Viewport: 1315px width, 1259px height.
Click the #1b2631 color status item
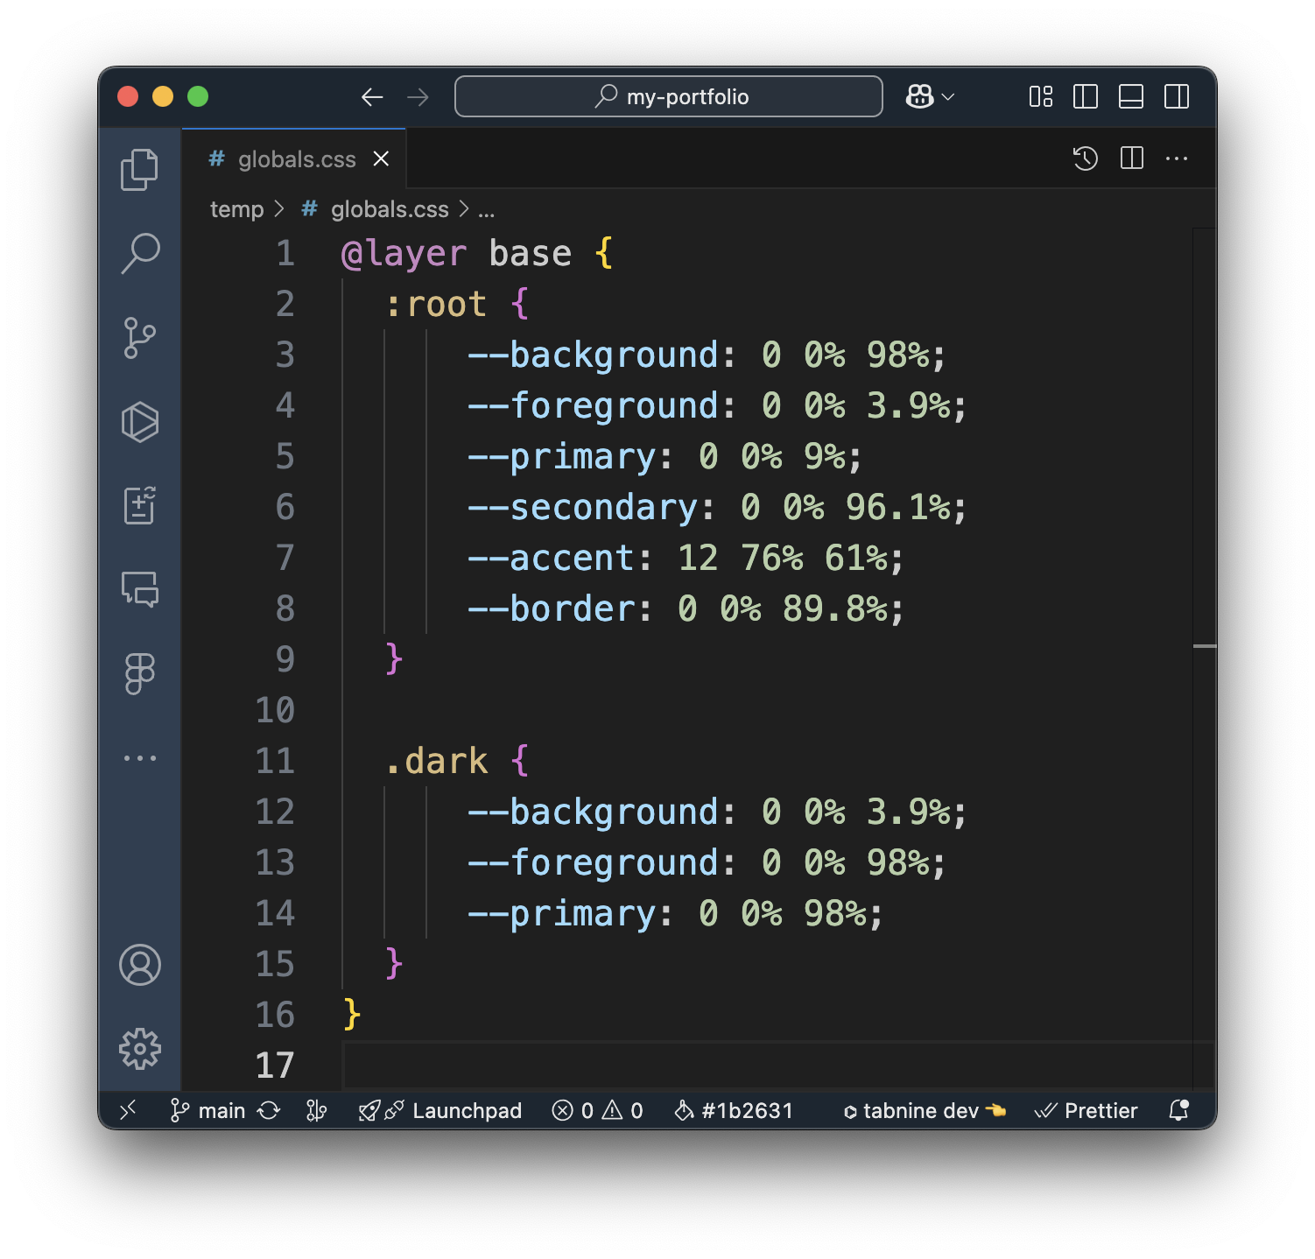point(734,1110)
